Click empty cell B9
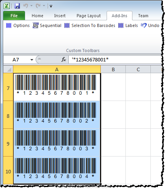This screenshot has width=166, height=189. pyautogui.click(x=113, y=142)
